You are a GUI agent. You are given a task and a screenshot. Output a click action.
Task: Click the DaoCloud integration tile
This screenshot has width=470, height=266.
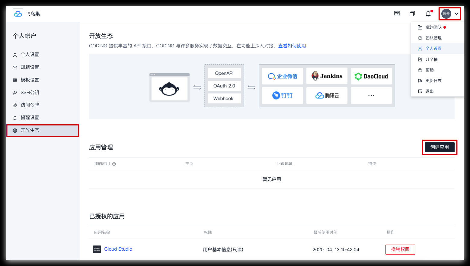point(371,76)
